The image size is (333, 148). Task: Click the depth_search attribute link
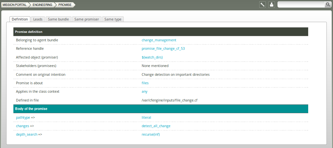(x=26, y=134)
